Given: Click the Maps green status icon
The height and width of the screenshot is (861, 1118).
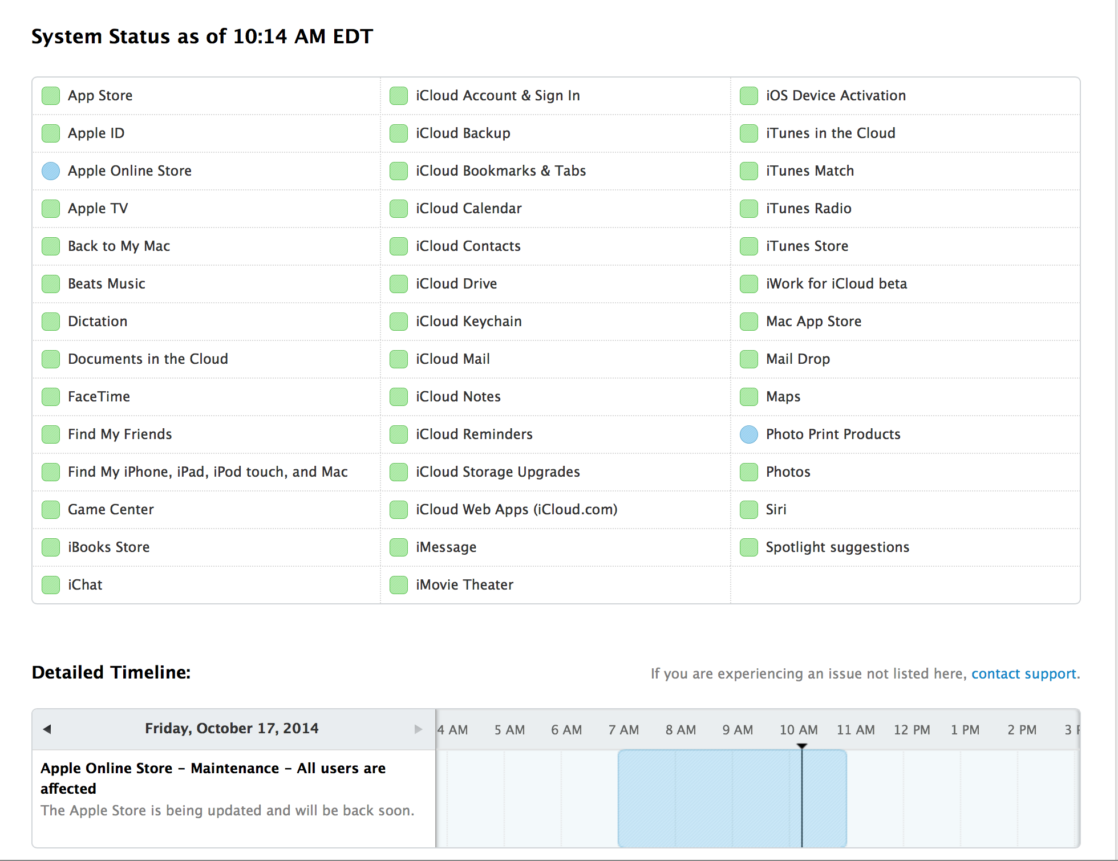Looking at the screenshot, I should tap(749, 397).
